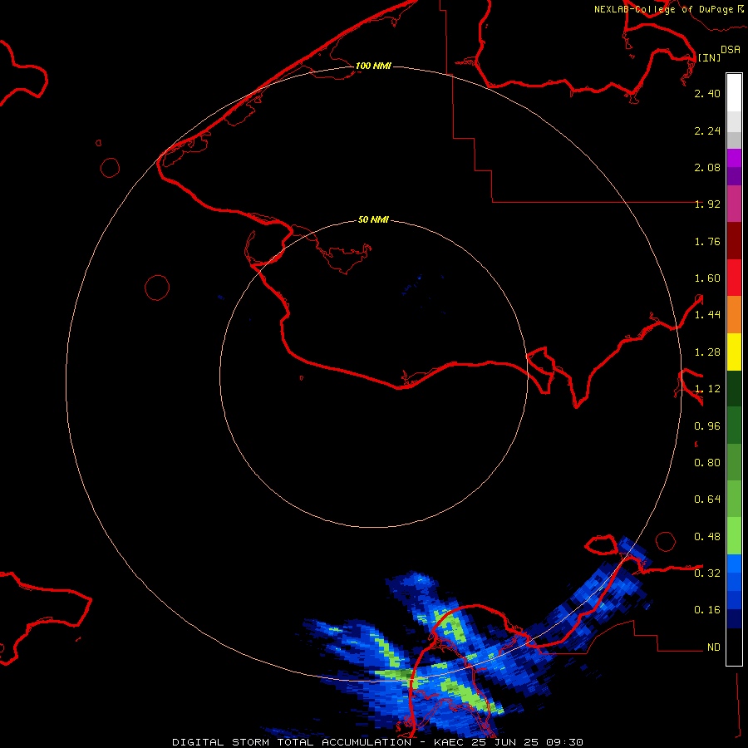
Task: Click the DSA product label
Action: (x=731, y=50)
